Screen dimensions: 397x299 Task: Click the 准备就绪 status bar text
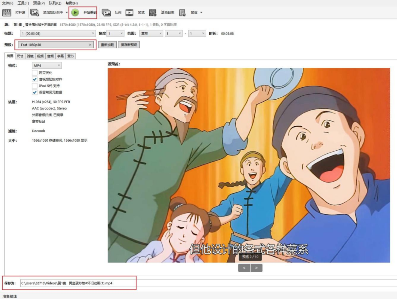click(10, 296)
